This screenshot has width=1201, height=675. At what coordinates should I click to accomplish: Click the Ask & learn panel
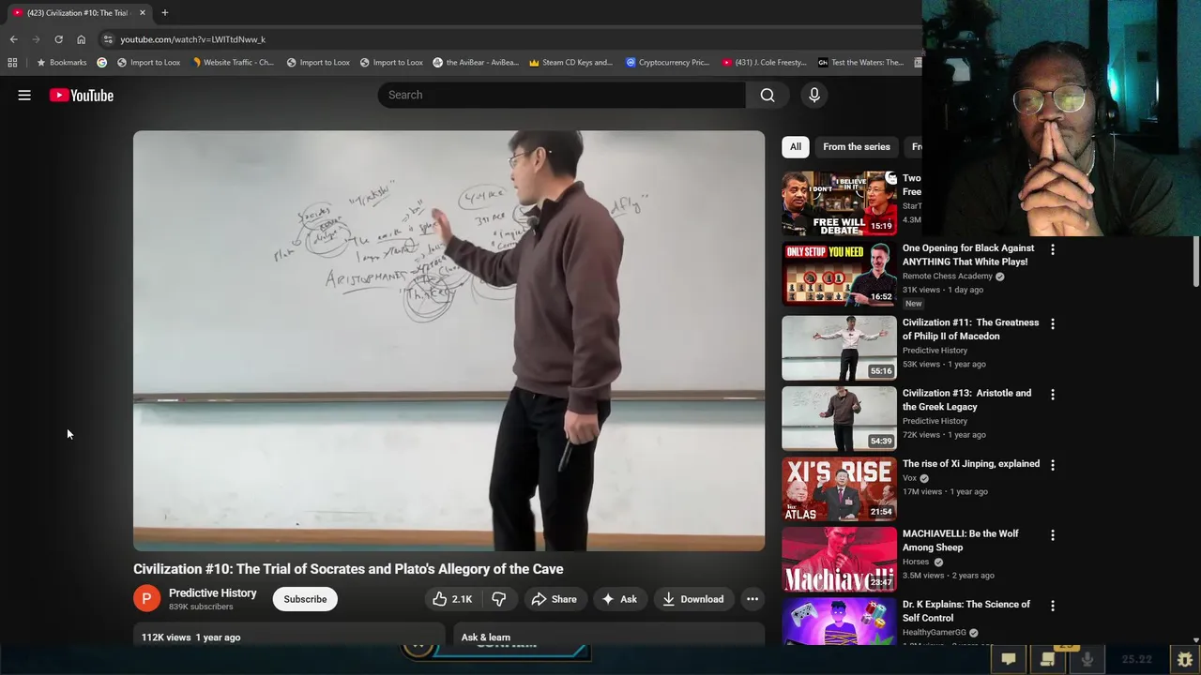(x=609, y=635)
